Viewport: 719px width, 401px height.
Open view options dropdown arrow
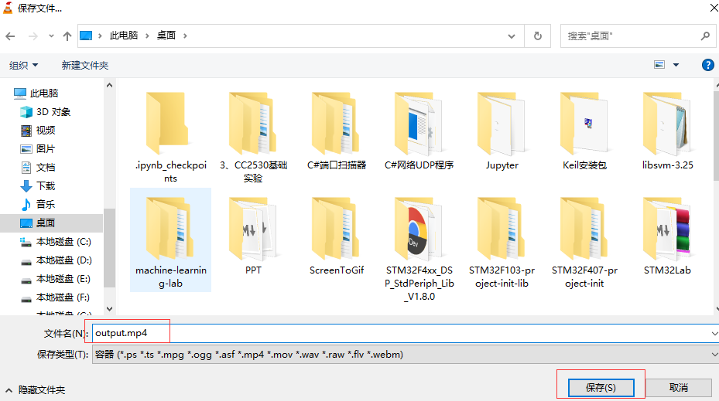point(676,65)
